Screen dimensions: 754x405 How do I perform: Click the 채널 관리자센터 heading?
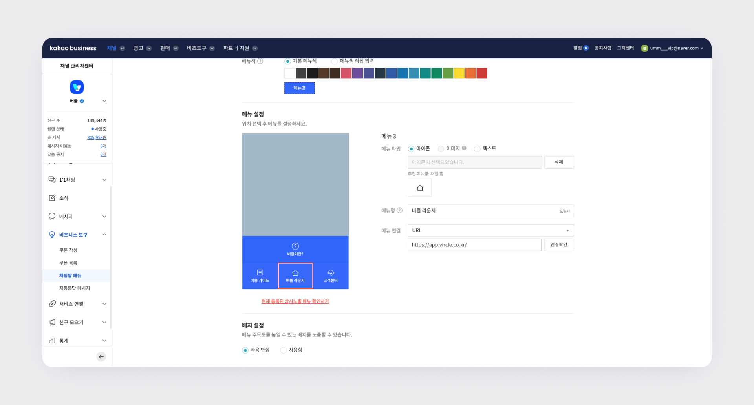click(x=77, y=66)
